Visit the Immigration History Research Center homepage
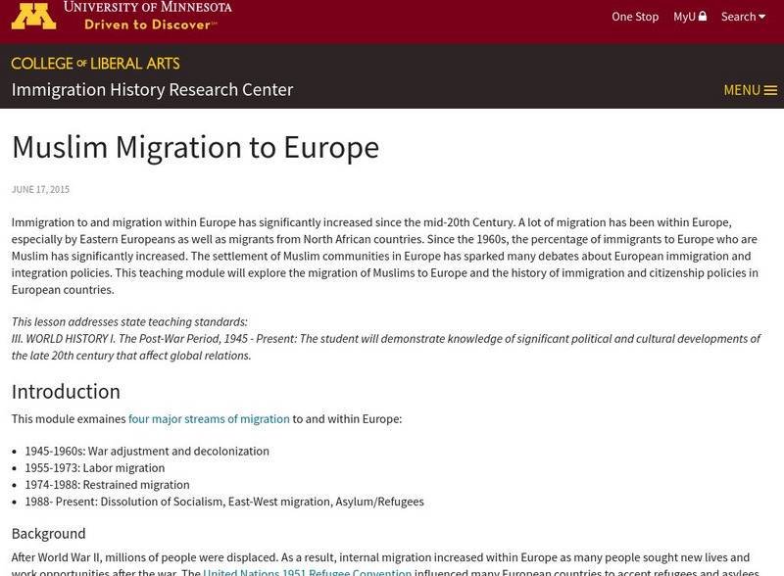Image resolution: width=784 pixels, height=576 pixels. tap(152, 89)
